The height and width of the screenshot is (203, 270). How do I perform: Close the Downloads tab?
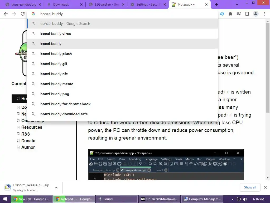(x=81, y=5)
